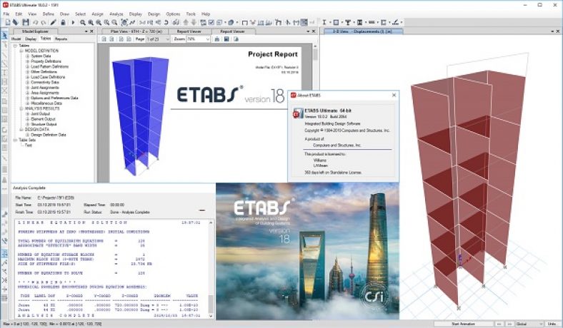The height and width of the screenshot is (328, 563).
Task: Select Structure Output in tables tree
Action: [44, 124]
